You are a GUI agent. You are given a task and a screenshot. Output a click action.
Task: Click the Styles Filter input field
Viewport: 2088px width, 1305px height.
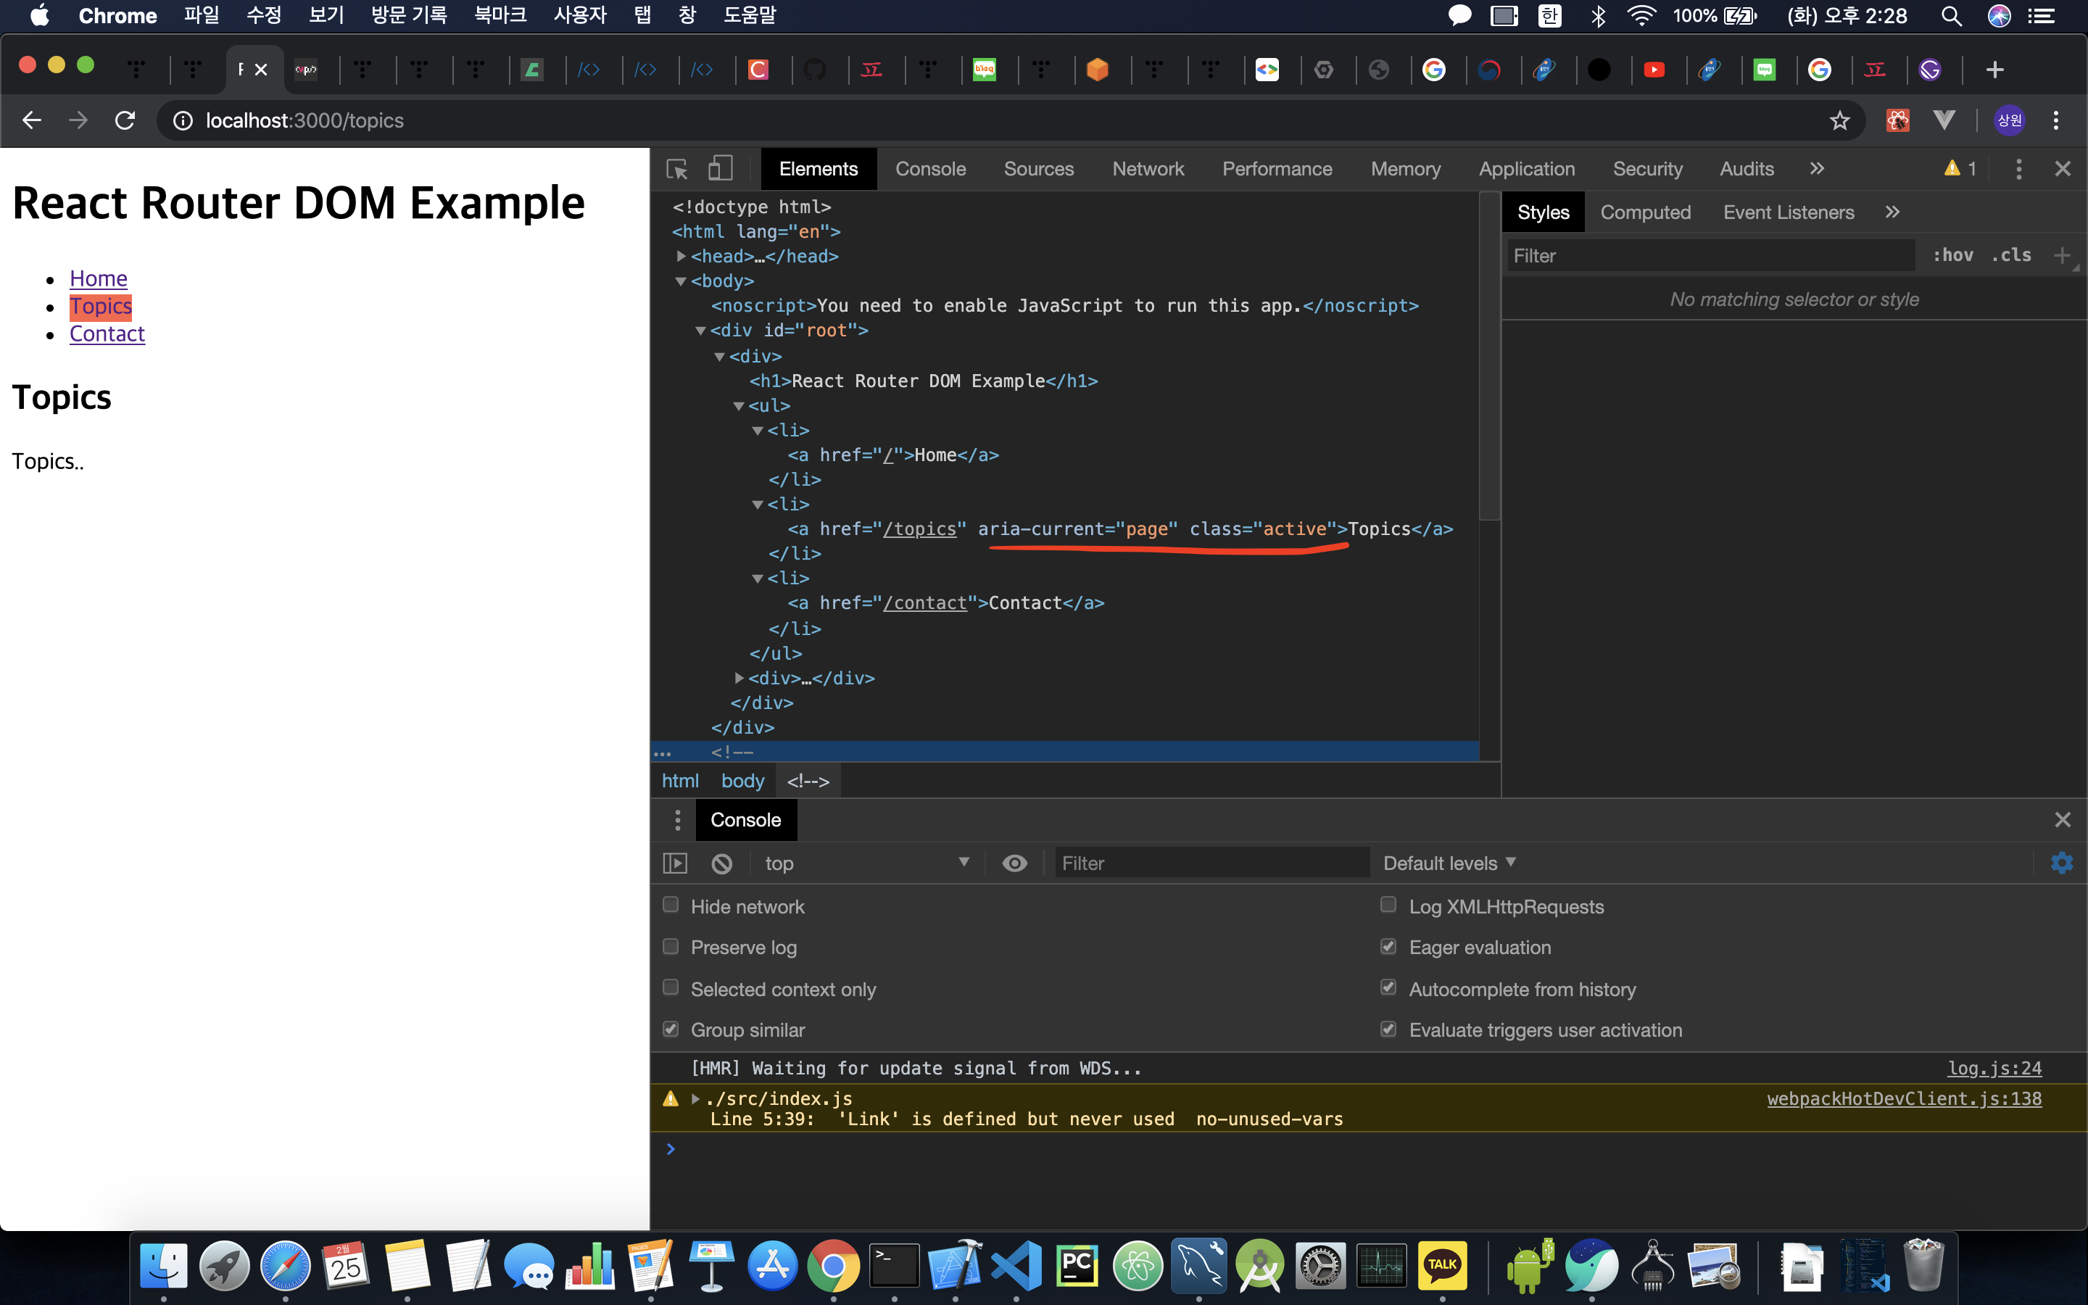click(x=1708, y=255)
